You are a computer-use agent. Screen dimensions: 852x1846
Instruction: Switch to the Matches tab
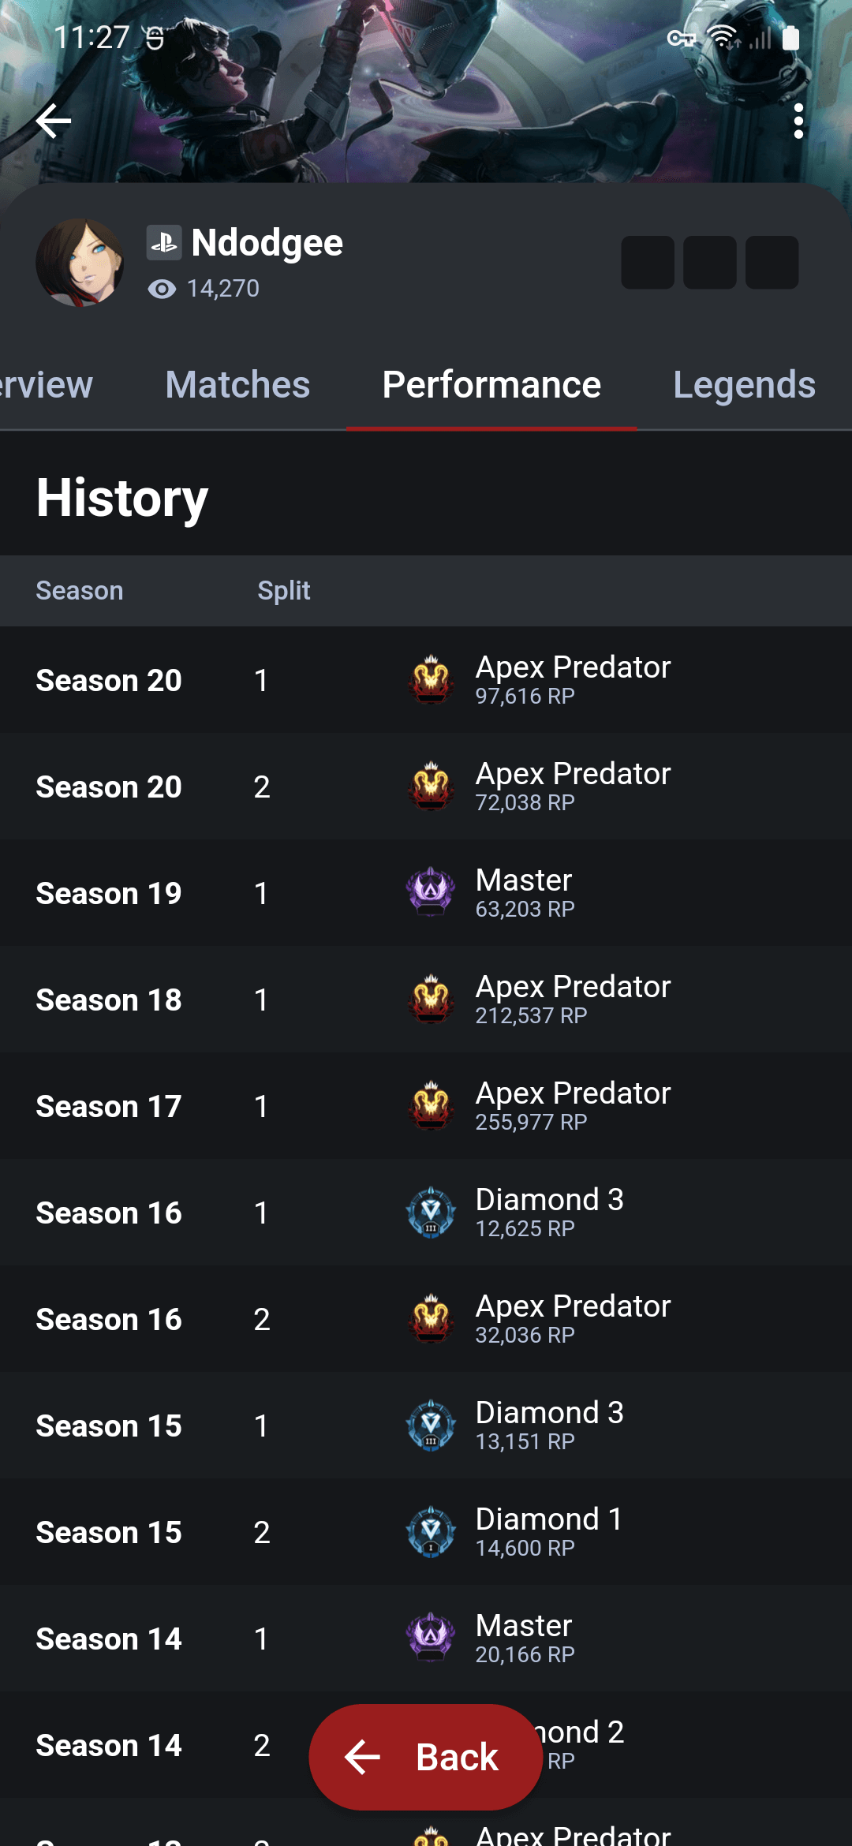[237, 384]
